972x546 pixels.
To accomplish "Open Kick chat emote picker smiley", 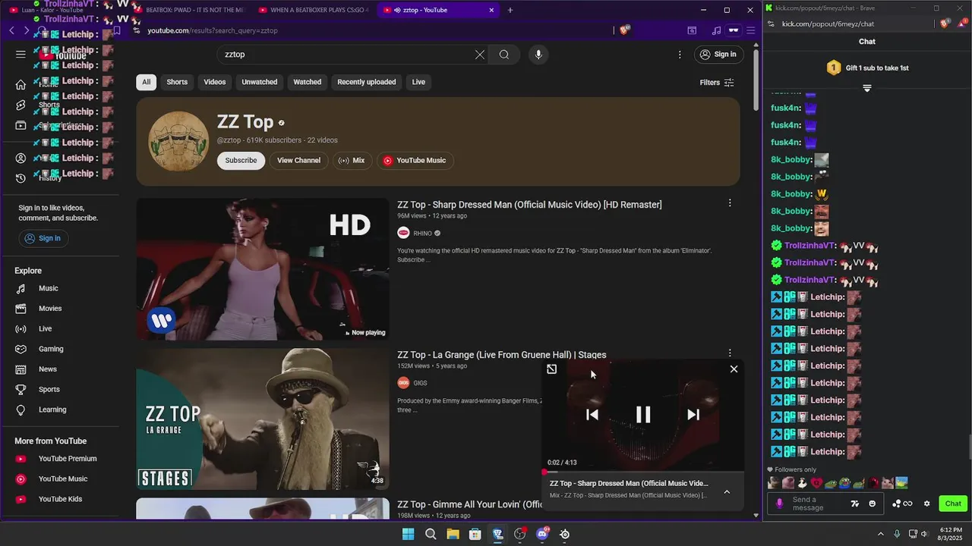I will [872, 504].
